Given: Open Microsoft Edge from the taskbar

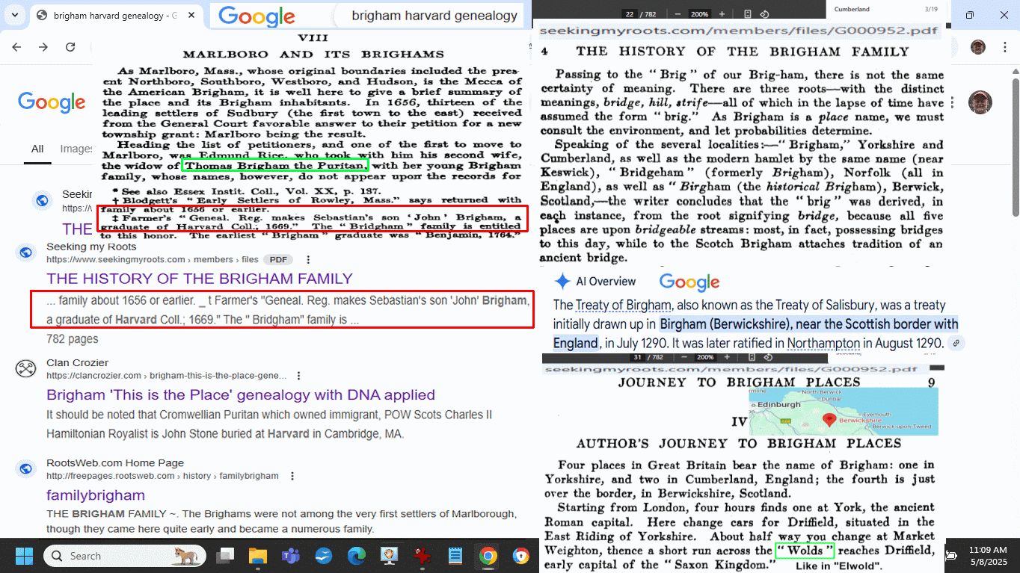Looking at the screenshot, I should click(x=357, y=556).
